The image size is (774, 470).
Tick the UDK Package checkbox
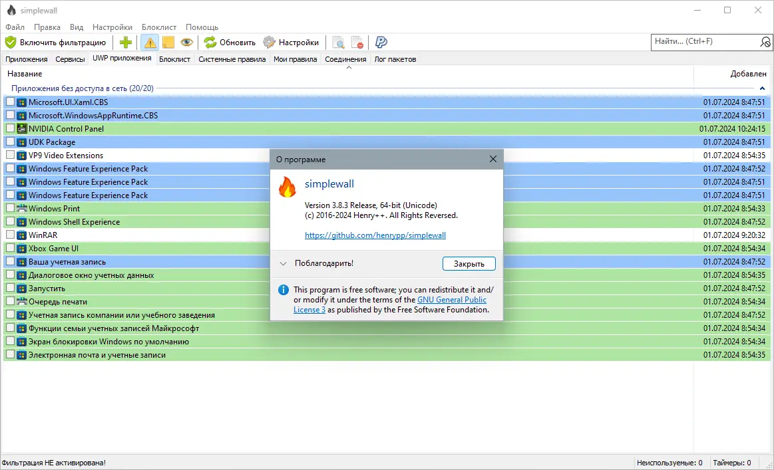tap(11, 142)
